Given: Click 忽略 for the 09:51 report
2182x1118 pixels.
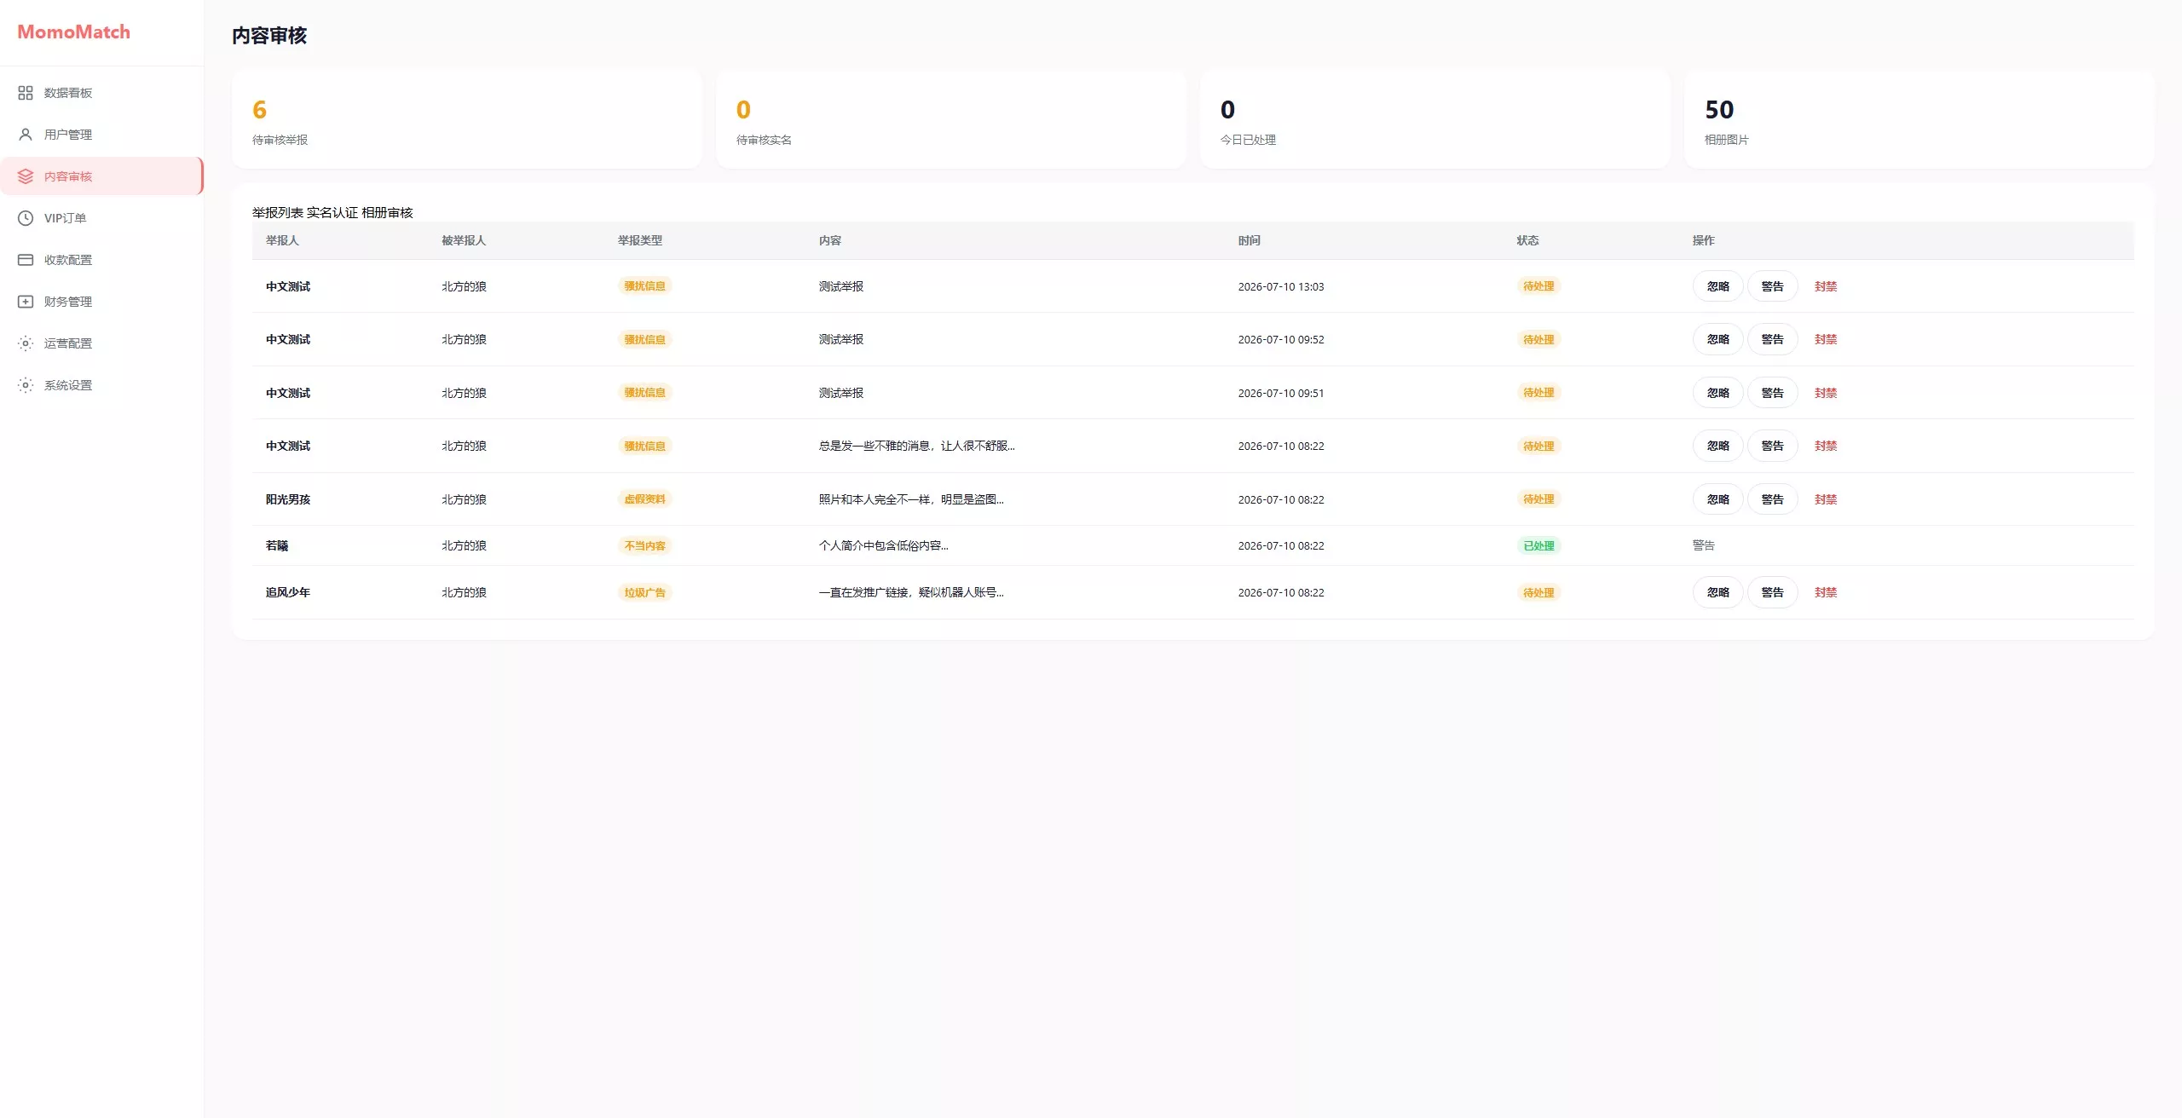Looking at the screenshot, I should 1717,393.
